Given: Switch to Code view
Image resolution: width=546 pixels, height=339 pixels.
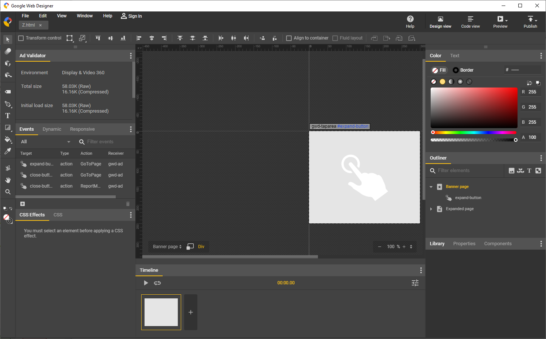Looking at the screenshot, I should click(x=470, y=22).
